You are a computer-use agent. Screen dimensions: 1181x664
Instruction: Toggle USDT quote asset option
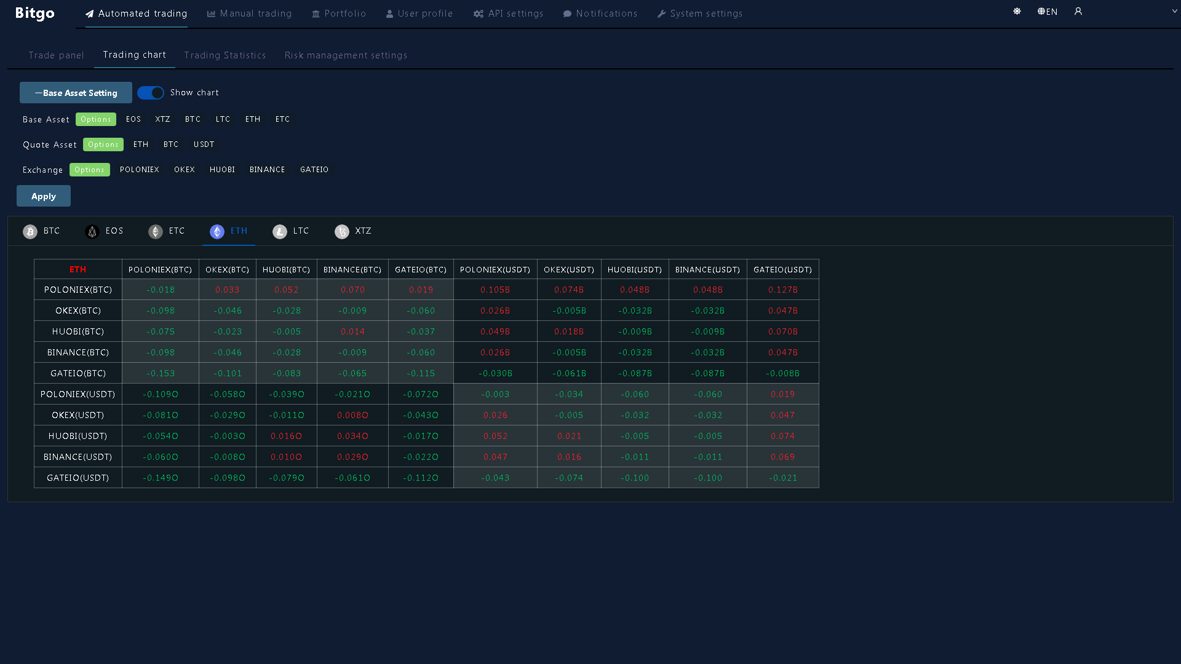click(204, 144)
